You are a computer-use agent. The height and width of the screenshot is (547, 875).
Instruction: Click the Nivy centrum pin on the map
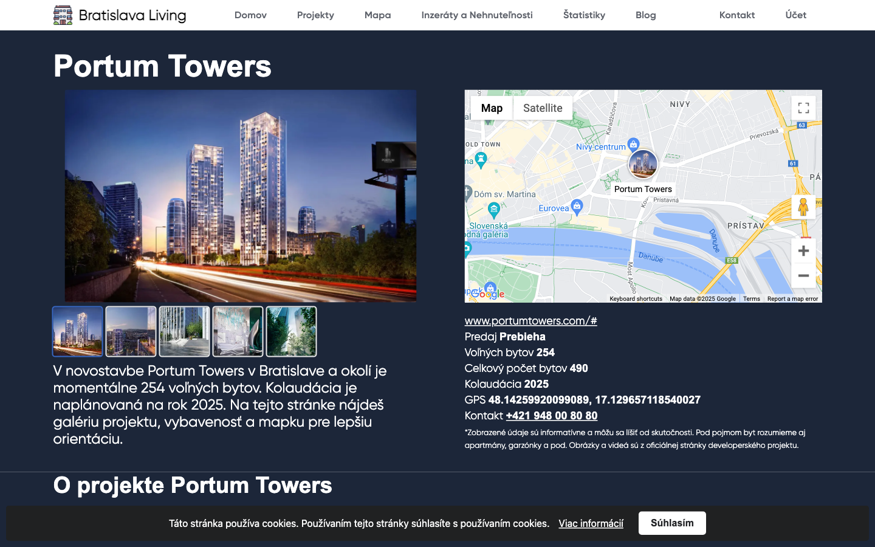point(634,144)
